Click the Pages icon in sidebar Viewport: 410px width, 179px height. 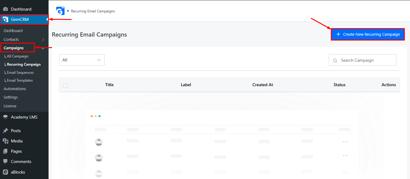(5, 151)
